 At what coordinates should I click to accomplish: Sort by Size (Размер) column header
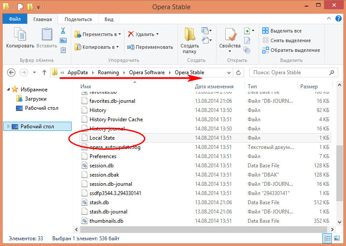(x=309, y=87)
